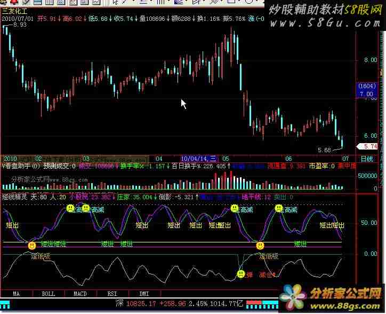Click the index value 10825.17
The height and width of the screenshot is (314, 386).
tap(141, 304)
